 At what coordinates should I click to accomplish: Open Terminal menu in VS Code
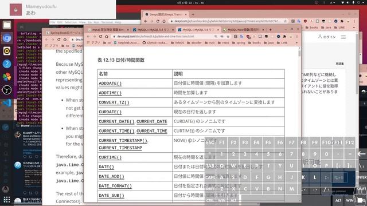[x=107, y=22]
